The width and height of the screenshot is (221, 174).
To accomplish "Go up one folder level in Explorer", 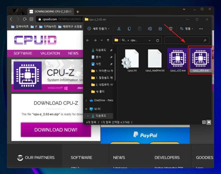I will pyautogui.click(x=108, y=40).
